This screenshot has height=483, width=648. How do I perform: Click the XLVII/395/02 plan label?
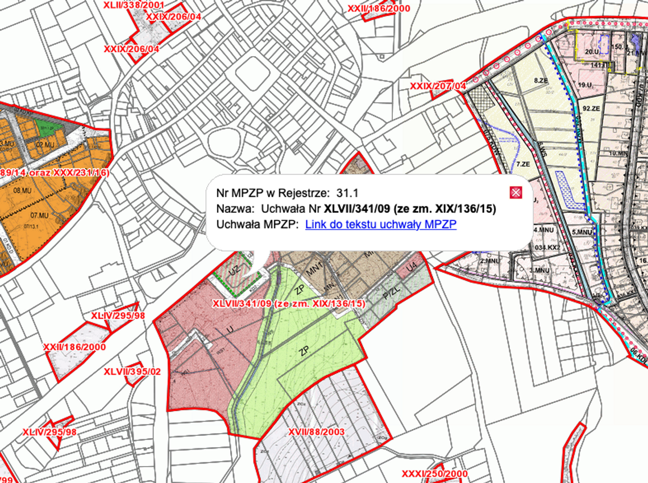(133, 372)
